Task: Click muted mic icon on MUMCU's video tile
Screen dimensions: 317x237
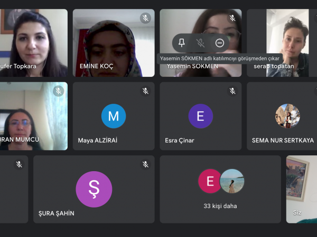Action: coord(59,91)
